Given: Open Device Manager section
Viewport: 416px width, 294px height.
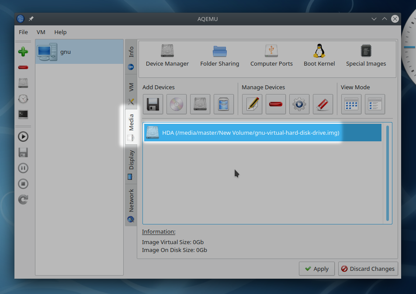Looking at the screenshot, I should coord(167,56).
